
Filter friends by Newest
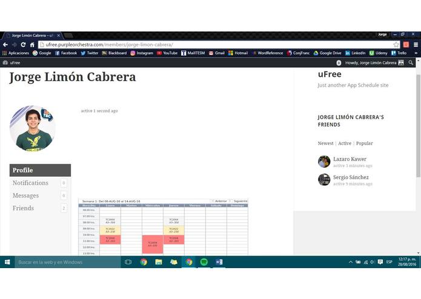click(325, 143)
